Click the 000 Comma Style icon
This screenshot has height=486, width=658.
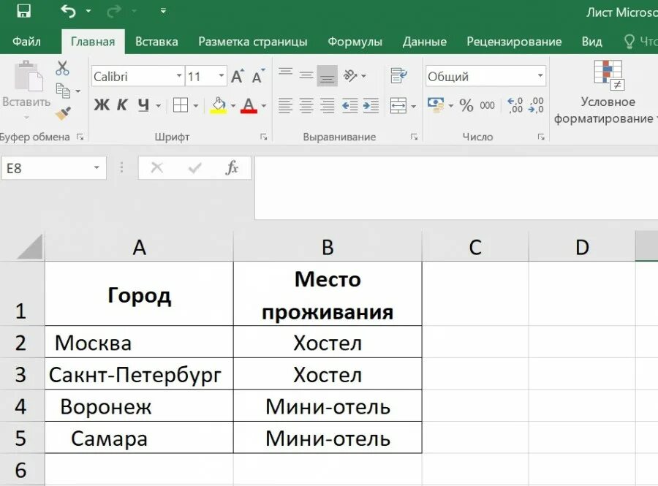coord(487,105)
